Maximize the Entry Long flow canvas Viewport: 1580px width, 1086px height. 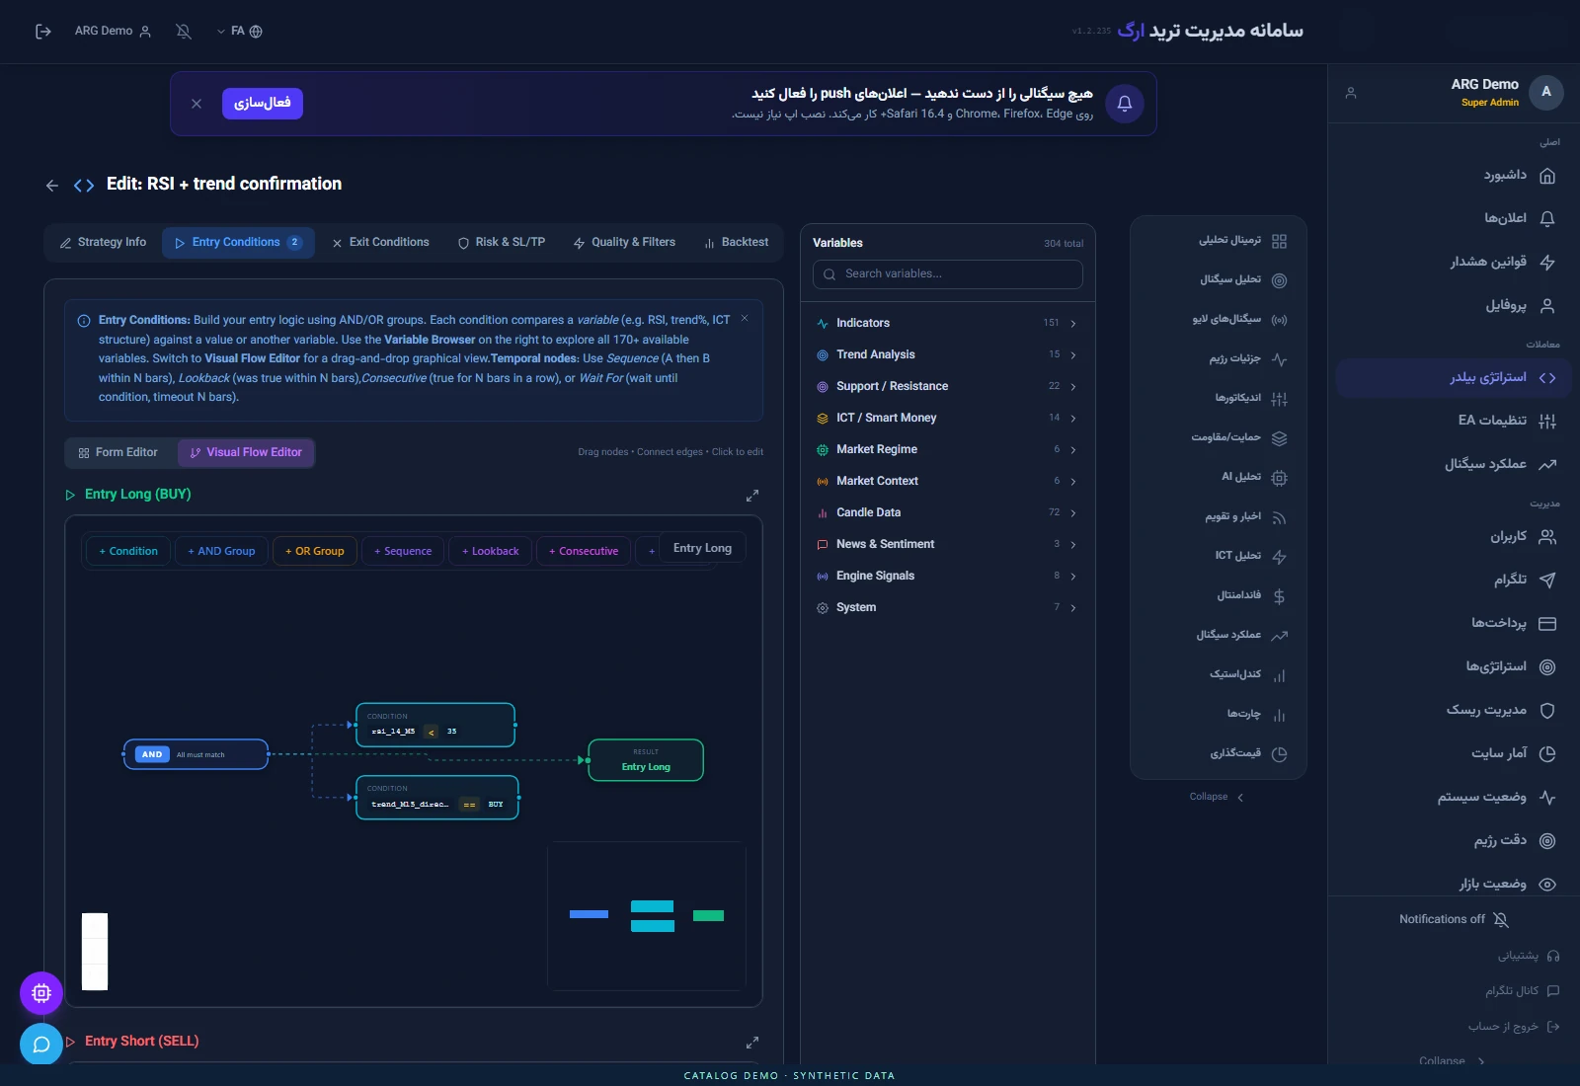click(x=752, y=496)
